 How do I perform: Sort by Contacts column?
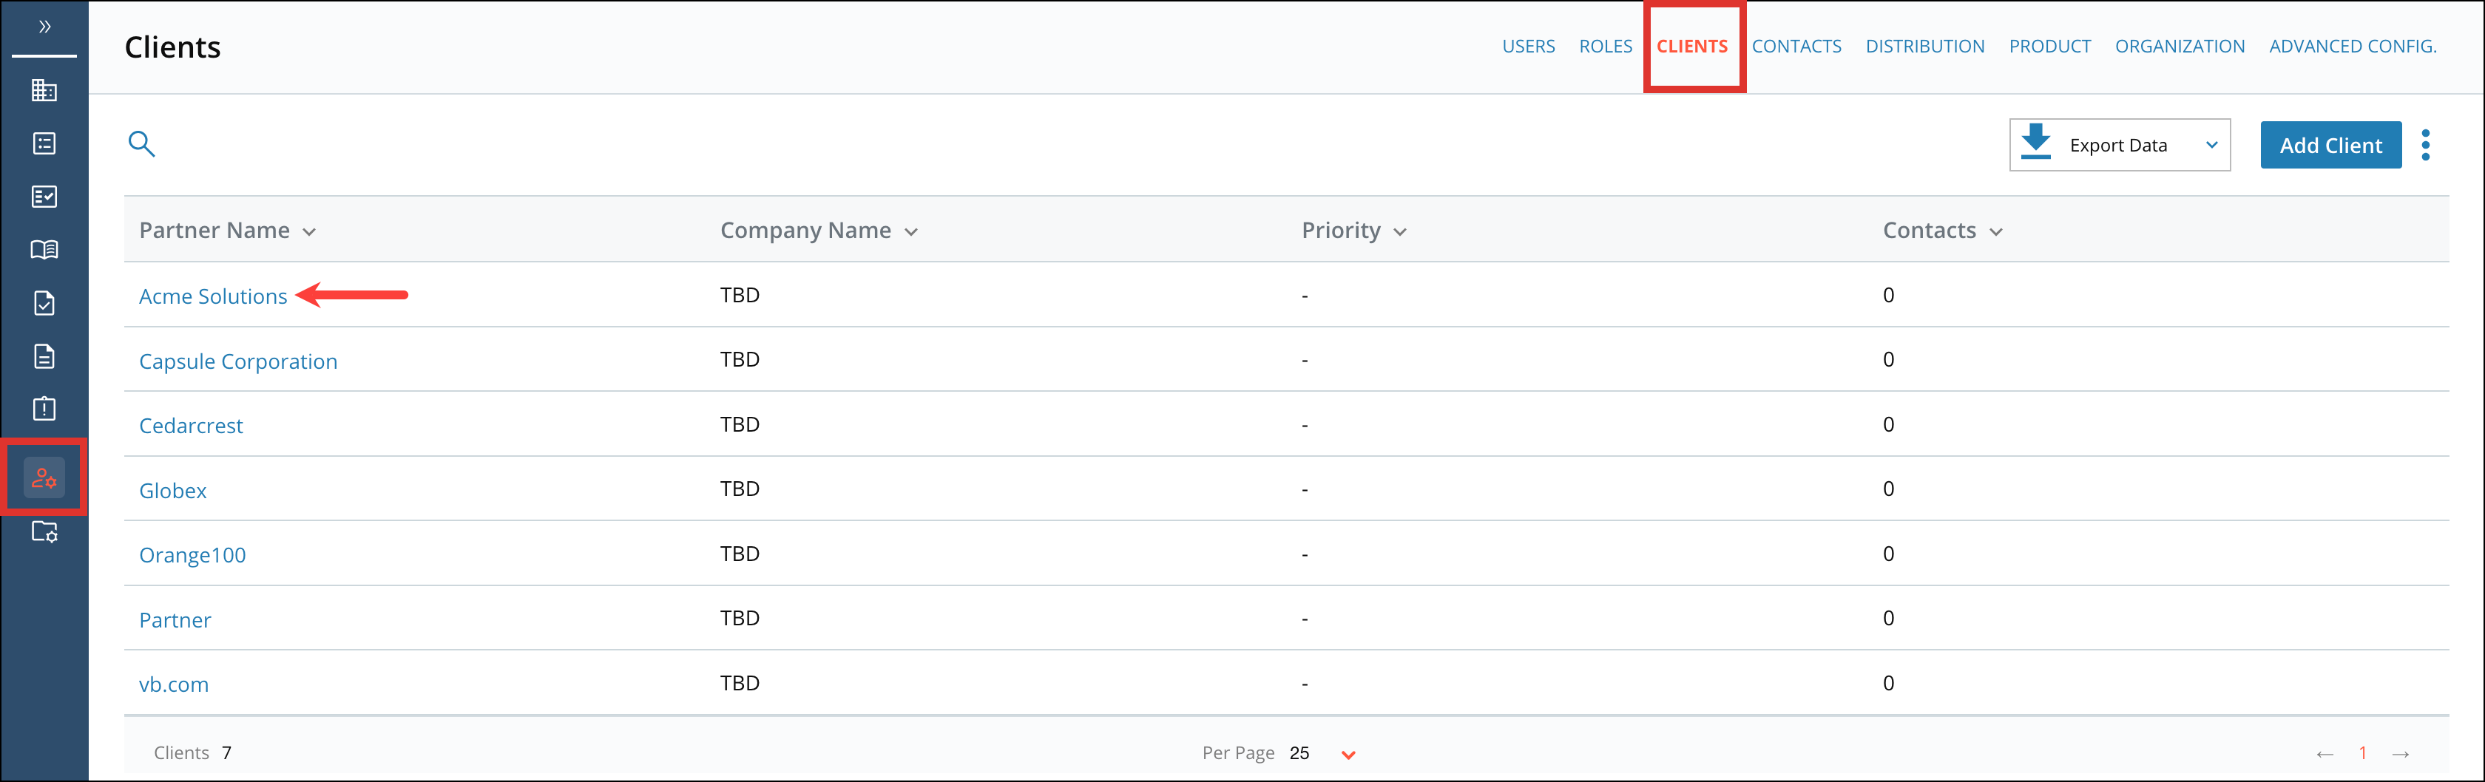click(x=1943, y=231)
